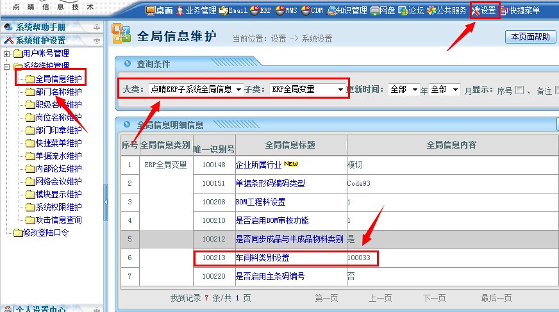The image size is (559, 312).
Task: Open the 车间料类别设置 link
Action: (x=262, y=258)
